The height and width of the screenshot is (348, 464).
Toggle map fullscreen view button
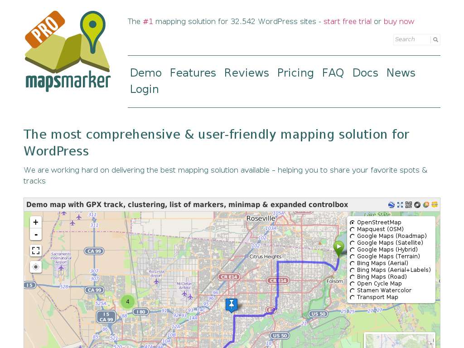(x=36, y=251)
